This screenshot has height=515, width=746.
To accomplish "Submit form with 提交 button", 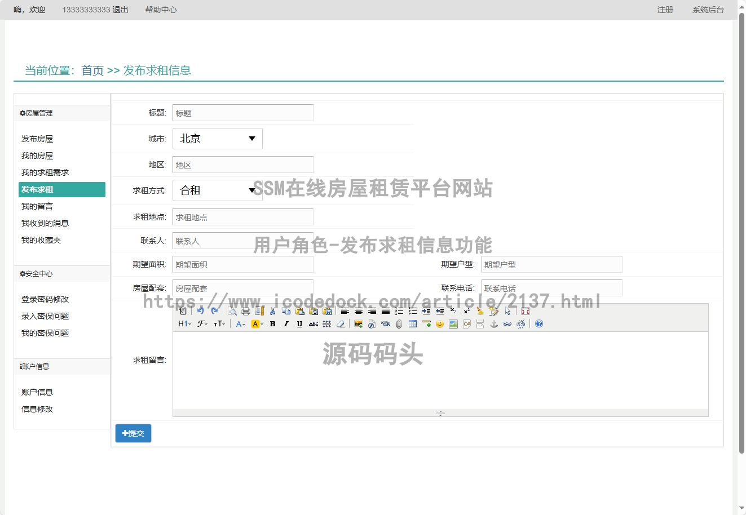I will (133, 433).
